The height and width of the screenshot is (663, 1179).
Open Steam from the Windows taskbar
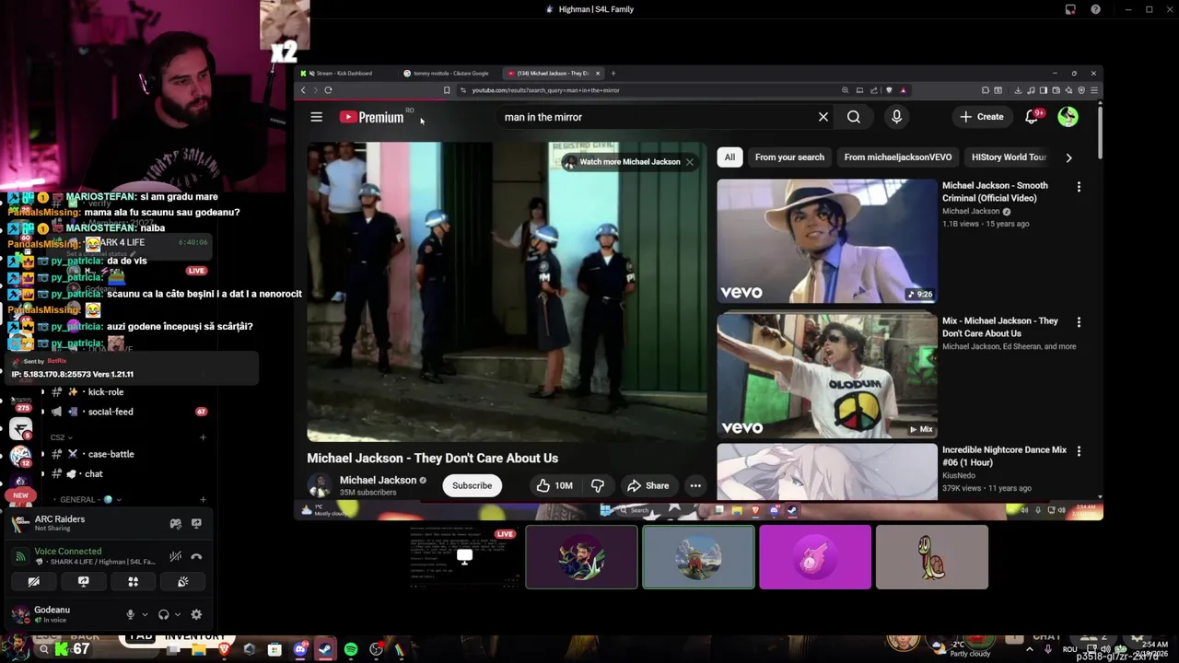325,650
